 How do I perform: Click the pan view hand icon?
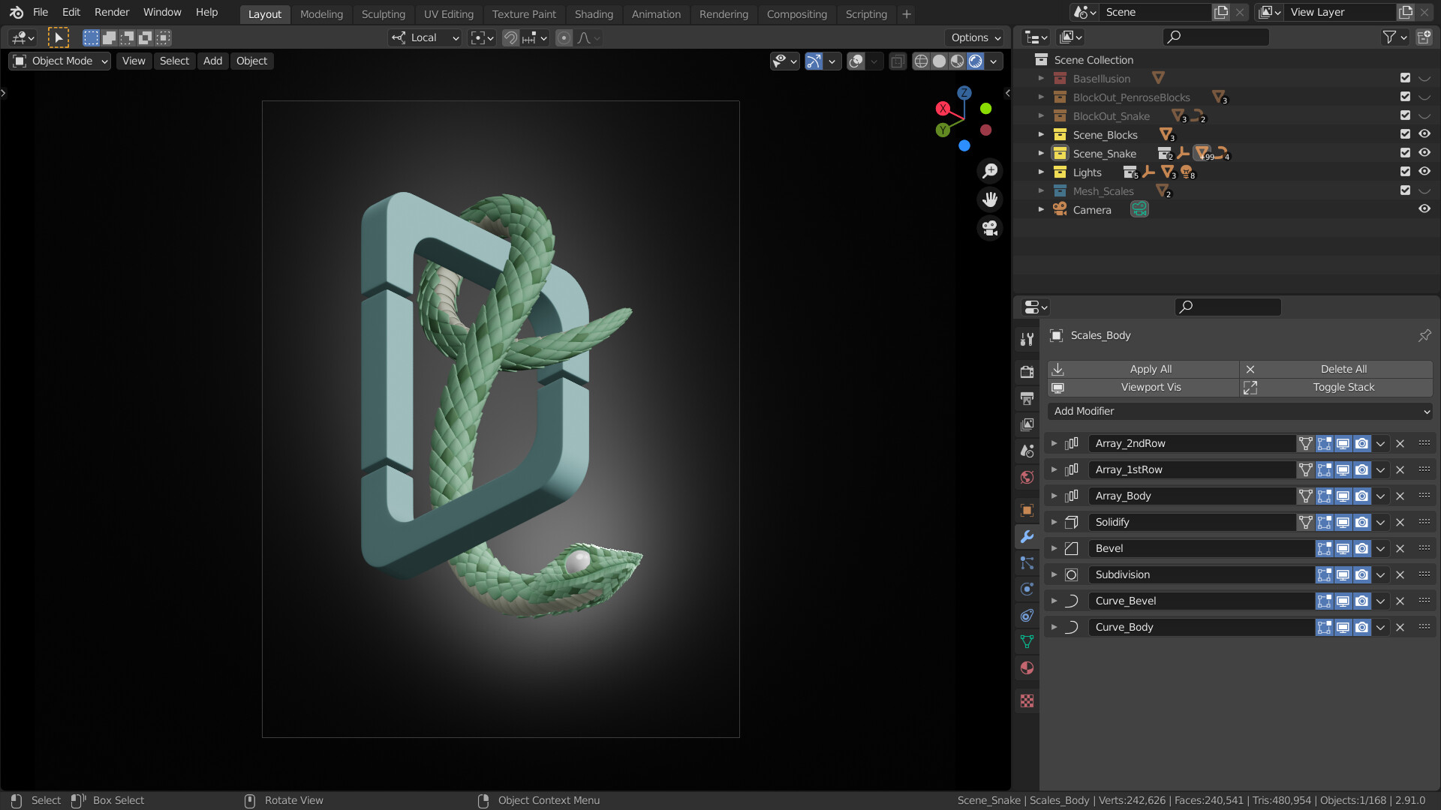point(990,199)
